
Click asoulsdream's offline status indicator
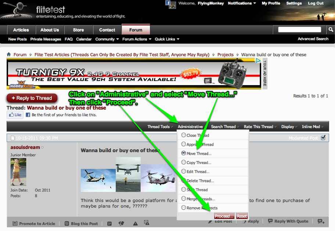[42, 147]
